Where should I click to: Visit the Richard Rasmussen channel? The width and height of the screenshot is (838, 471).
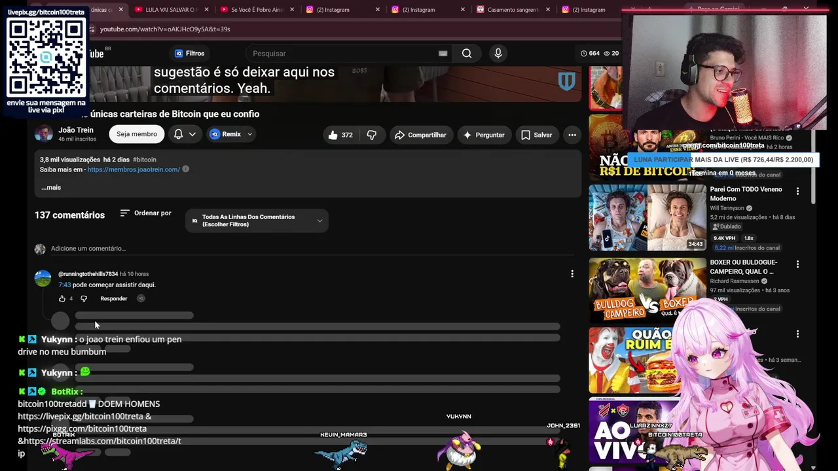[x=735, y=281]
